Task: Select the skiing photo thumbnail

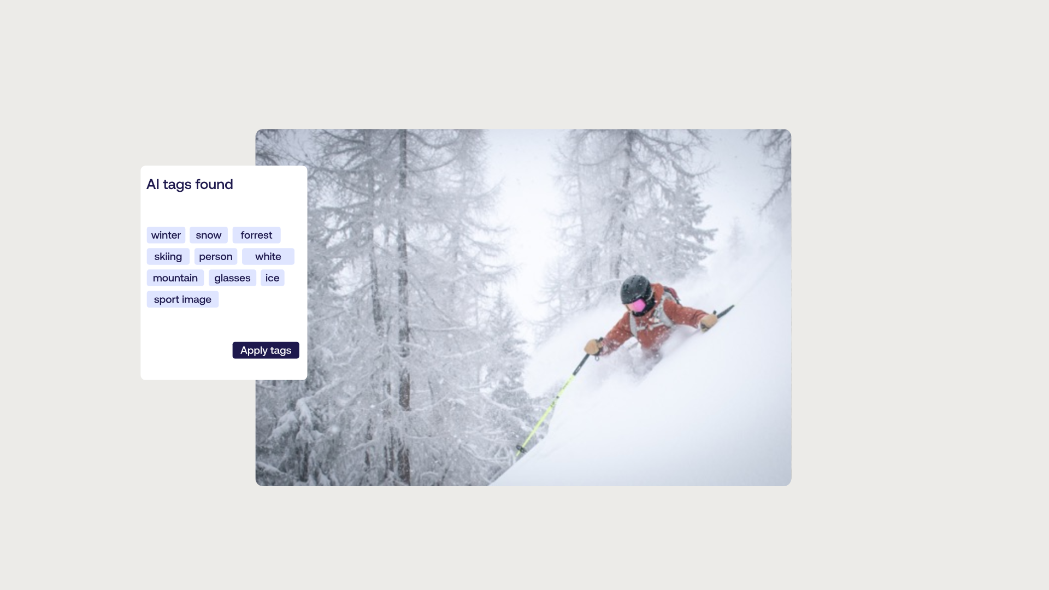Action: click(524, 307)
